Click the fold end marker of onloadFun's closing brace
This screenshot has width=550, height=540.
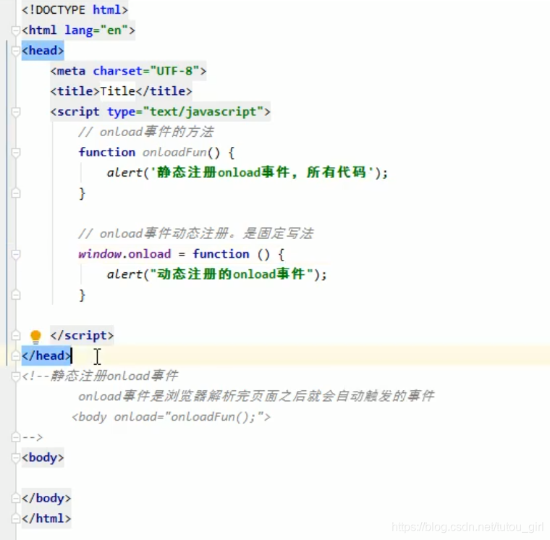tap(15, 193)
